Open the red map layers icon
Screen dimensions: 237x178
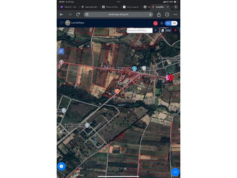(x=175, y=30)
